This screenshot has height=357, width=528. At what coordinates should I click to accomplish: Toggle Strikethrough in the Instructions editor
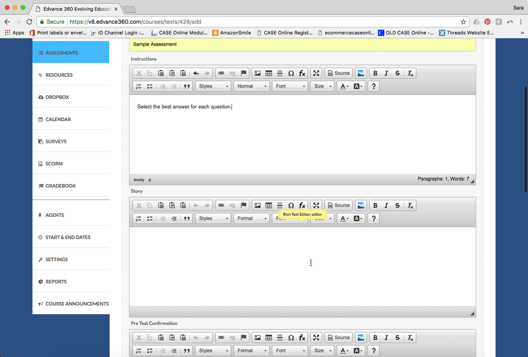397,73
